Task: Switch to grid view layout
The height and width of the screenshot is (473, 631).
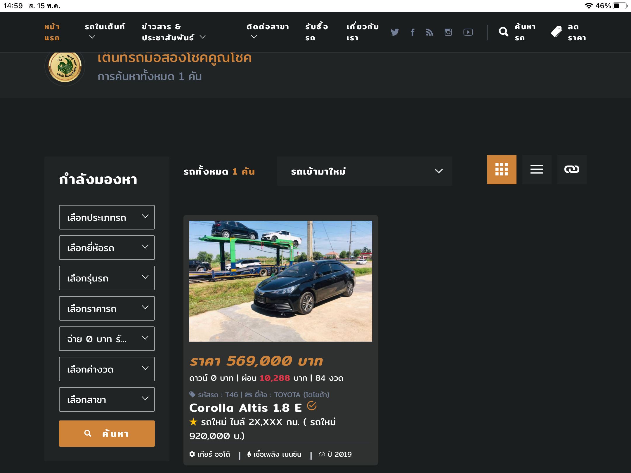Action: (x=502, y=169)
